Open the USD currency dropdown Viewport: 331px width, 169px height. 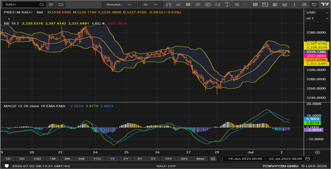tap(317, 13)
